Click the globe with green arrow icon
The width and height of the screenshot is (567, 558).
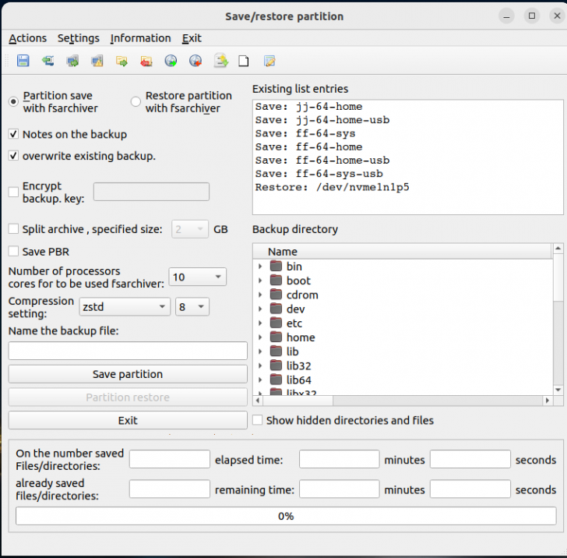[171, 61]
